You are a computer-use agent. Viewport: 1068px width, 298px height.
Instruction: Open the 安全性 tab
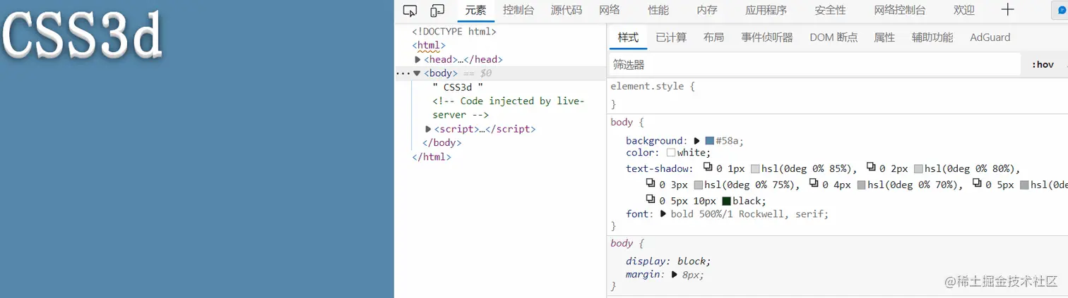coord(830,10)
